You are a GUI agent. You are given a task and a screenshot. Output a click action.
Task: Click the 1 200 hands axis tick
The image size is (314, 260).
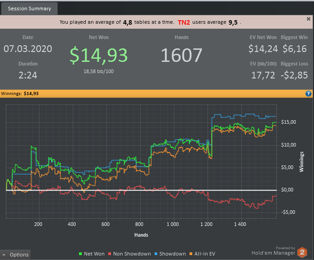206,224
